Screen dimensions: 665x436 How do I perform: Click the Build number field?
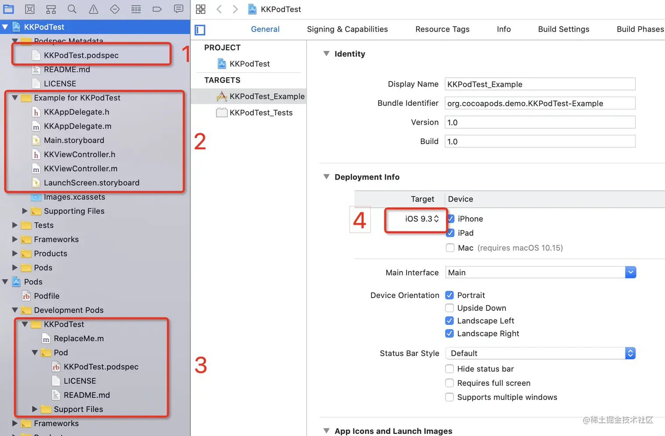540,141
